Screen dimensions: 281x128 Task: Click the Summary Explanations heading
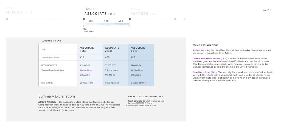[x=57, y=96]
